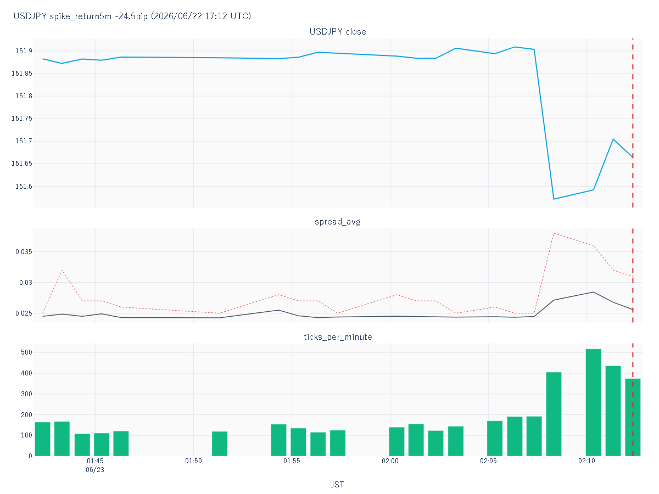659x494 pixels.
Task: Click the 'ticks_per_minute' subplot title
Action: 338,337
